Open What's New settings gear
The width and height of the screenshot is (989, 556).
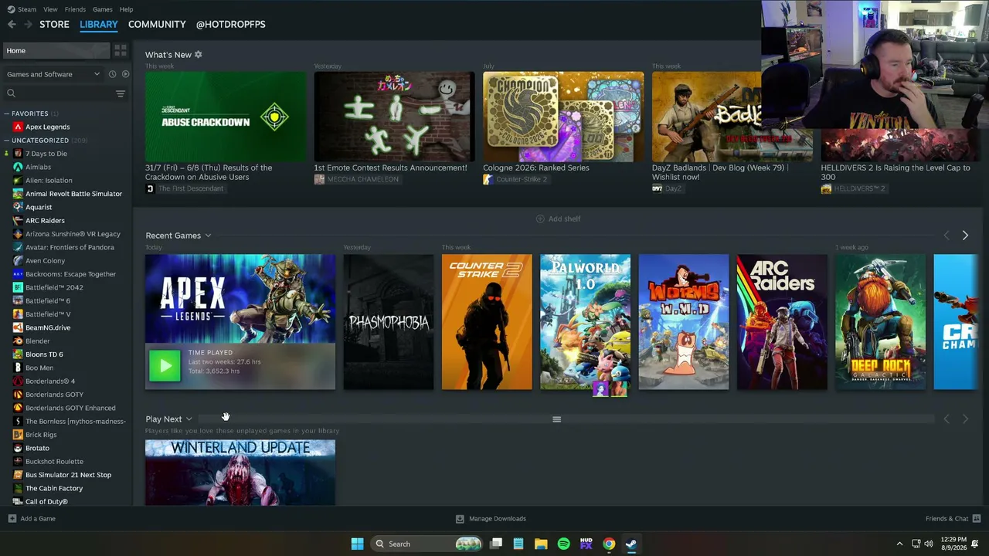pyautogui.click(x=199, y=55)
